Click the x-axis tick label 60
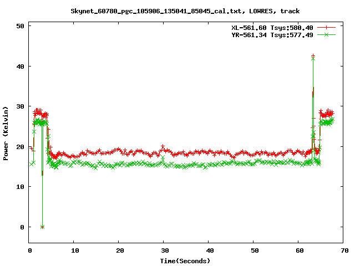This screenshot has height=266, width=355. tap(300, 250)
